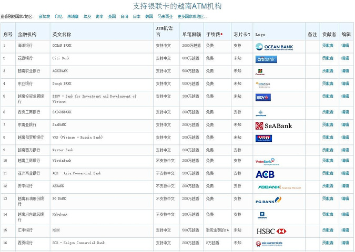
Task: Click 编辑 link for 海洋银行 row
Action: pos(345,46)
